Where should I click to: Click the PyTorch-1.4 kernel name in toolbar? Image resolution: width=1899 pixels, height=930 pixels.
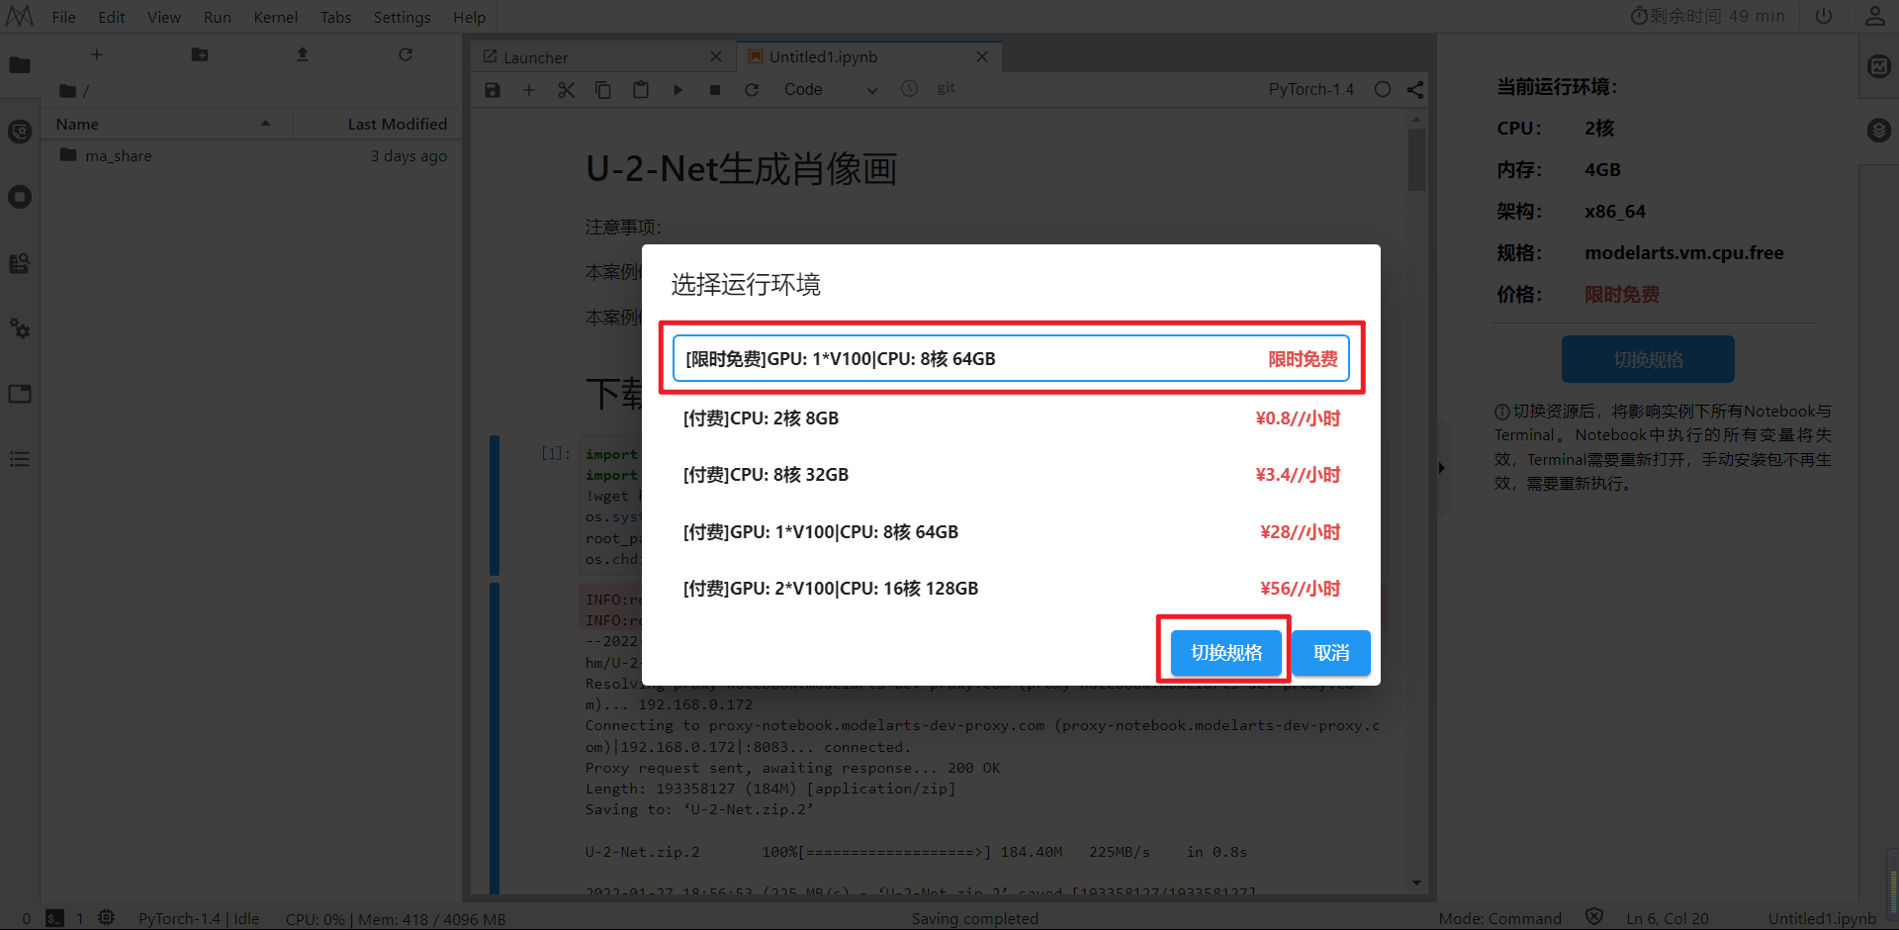pos(1311,89)
